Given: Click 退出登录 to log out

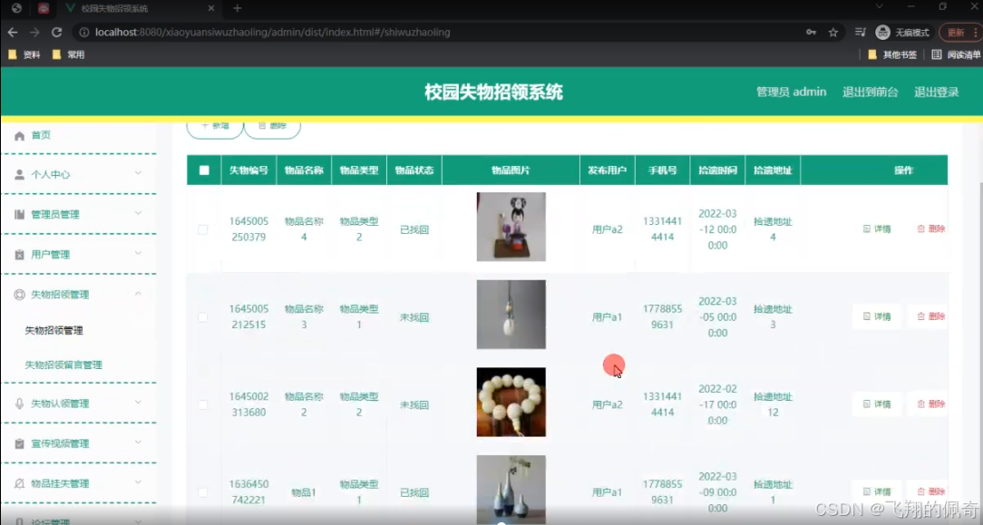Looking at the screenshot, I should (x=937, y=92).
